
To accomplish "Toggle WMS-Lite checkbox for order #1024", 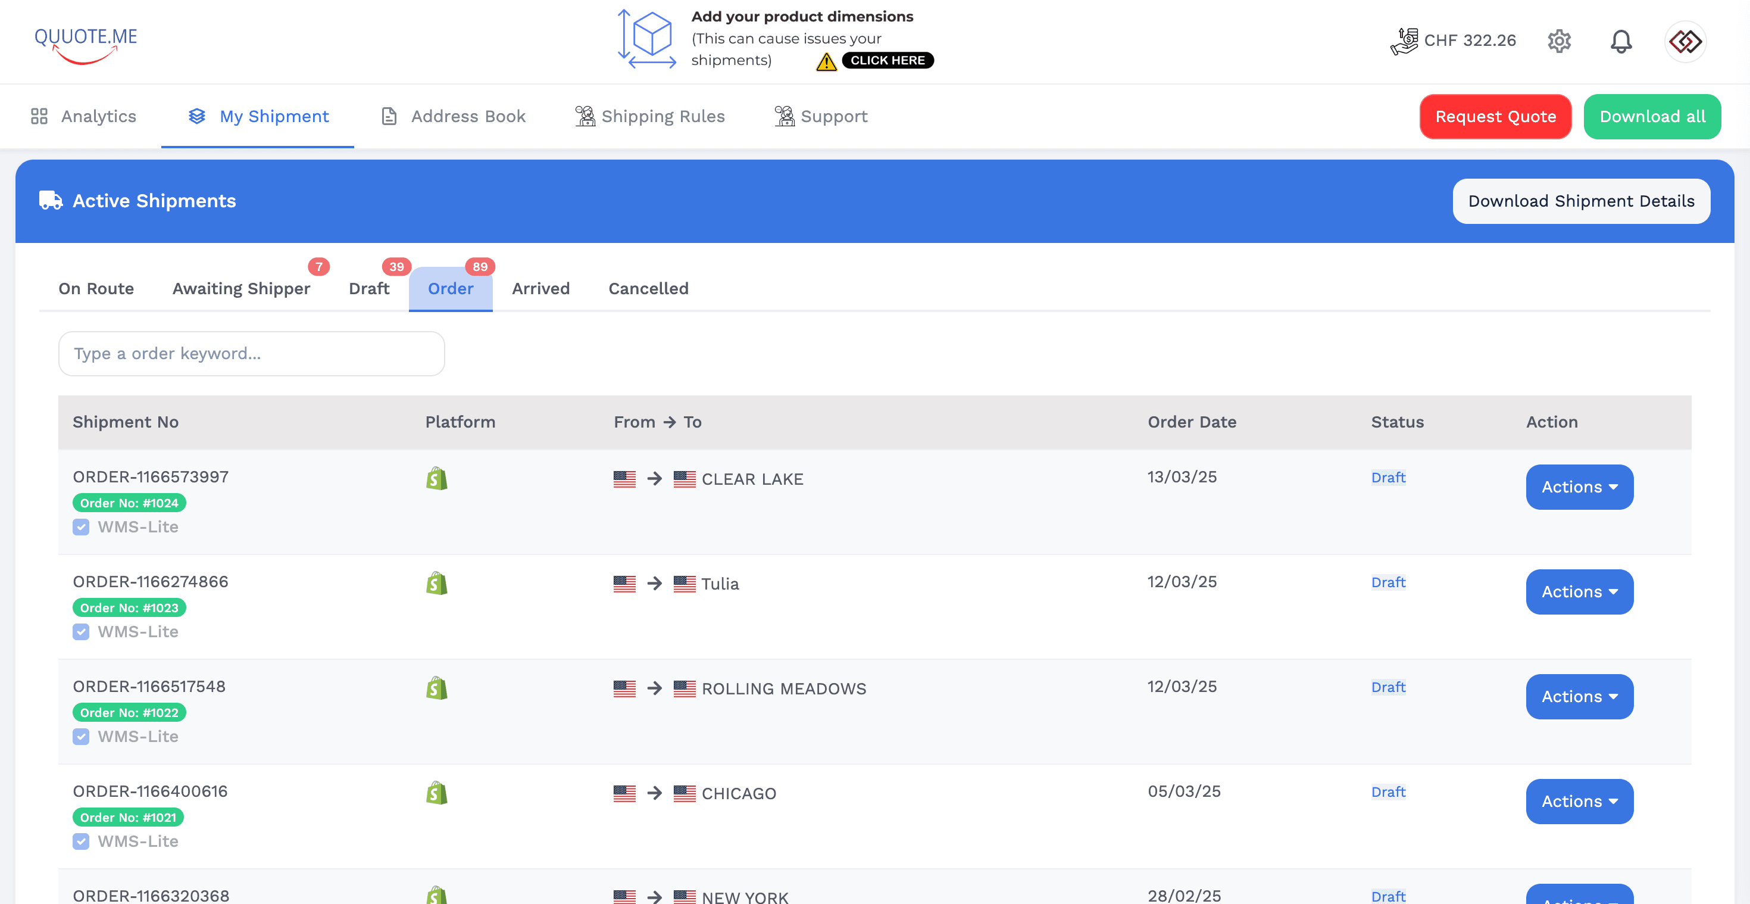I will (x=81, y=527).
